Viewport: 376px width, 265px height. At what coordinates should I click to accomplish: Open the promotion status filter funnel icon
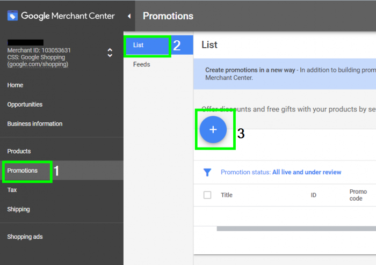(x=207, y=172)
